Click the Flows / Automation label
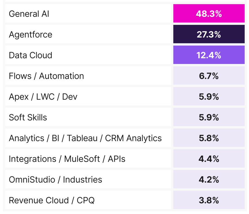This screenshot has width=249, height=214. [x=46, y=76]
